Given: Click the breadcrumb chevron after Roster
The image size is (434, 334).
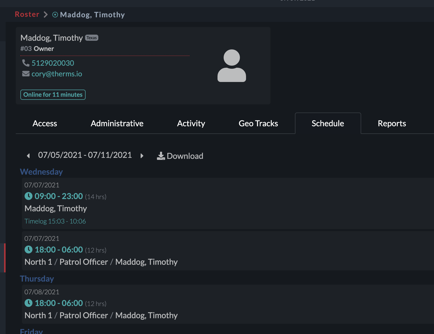Looking at the screenshot, I should click(46, 15).
